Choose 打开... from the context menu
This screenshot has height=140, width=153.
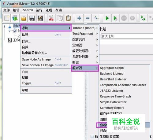(46, 42)
